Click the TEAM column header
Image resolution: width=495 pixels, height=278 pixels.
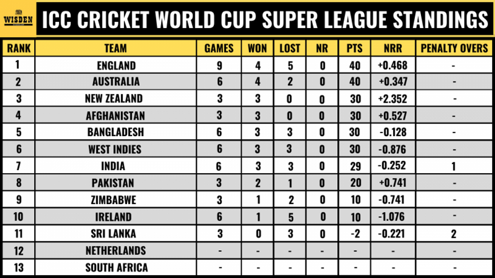116,48
